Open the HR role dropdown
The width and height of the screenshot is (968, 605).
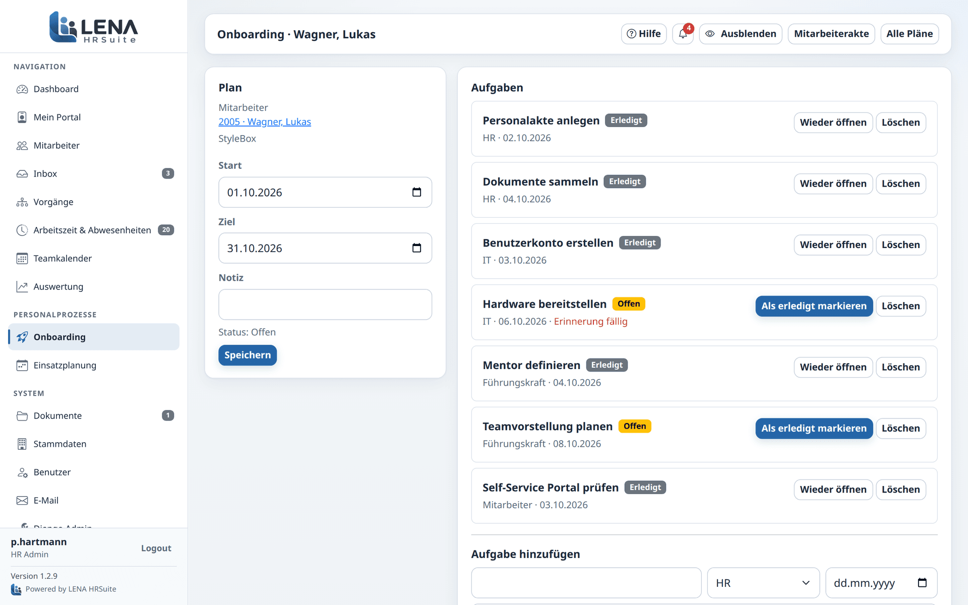[x=763, y=583]
